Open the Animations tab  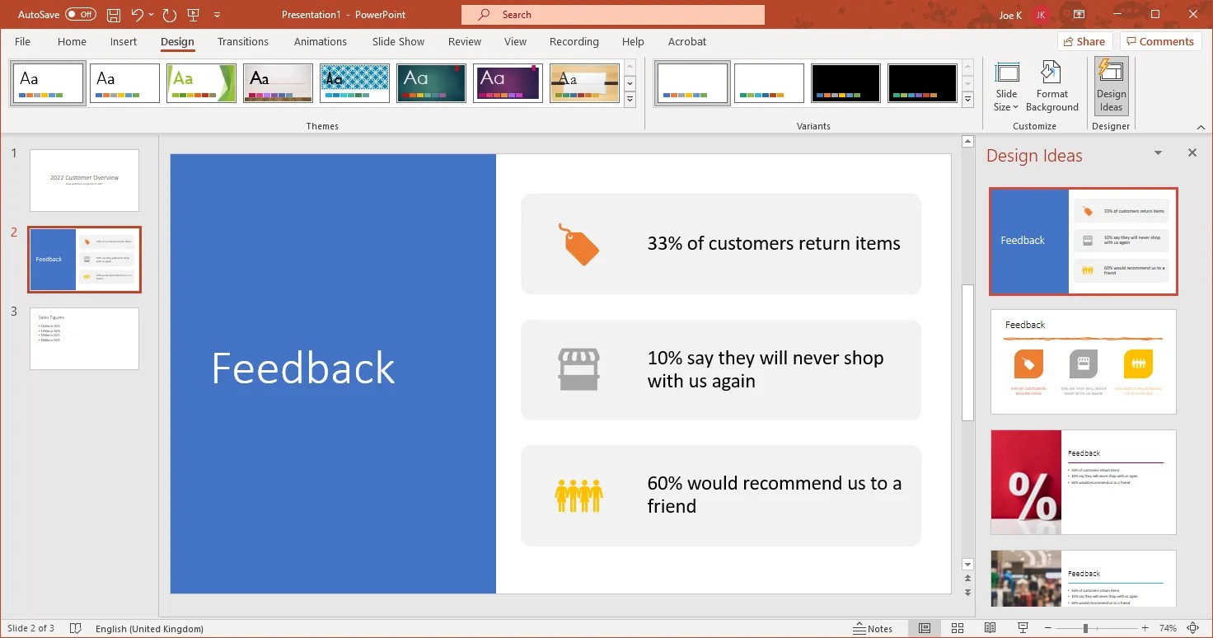[x=321, y=41]
